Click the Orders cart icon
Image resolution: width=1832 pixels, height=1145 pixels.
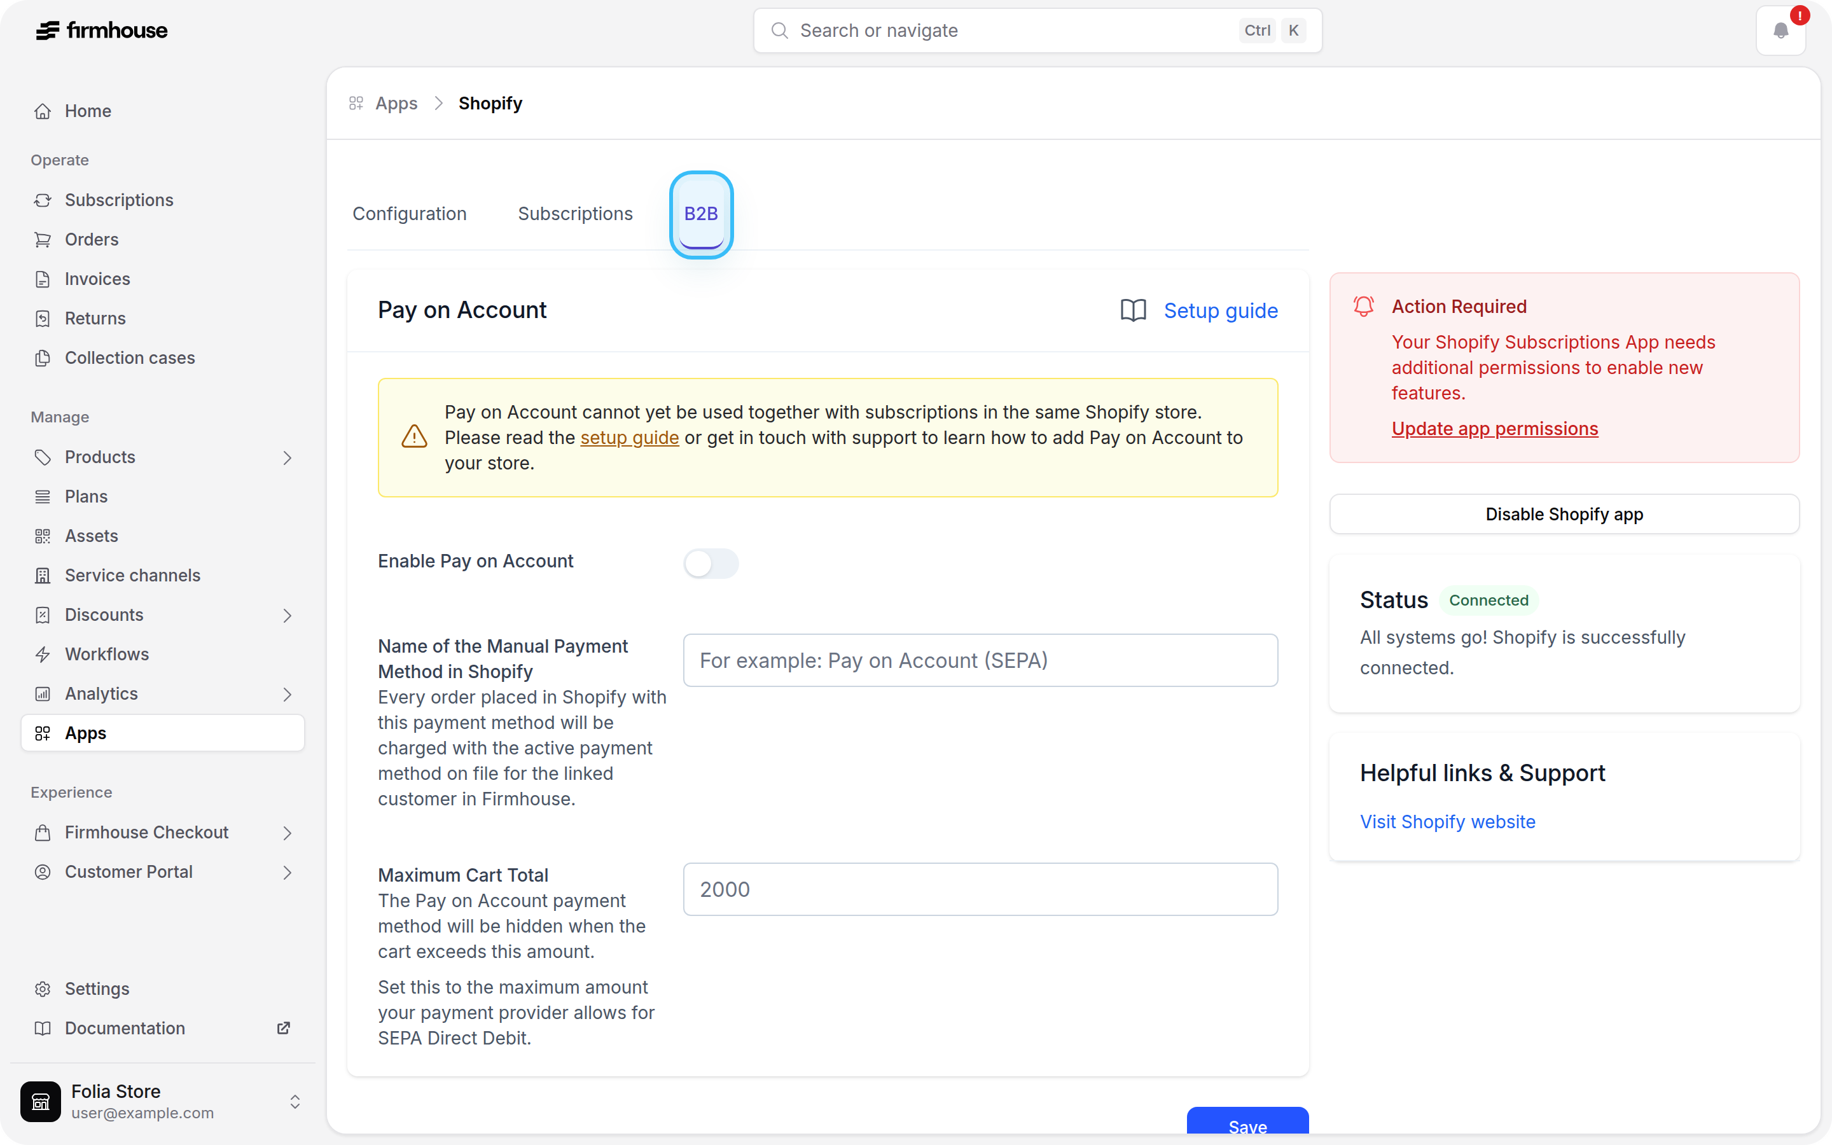tap(43, 239)
